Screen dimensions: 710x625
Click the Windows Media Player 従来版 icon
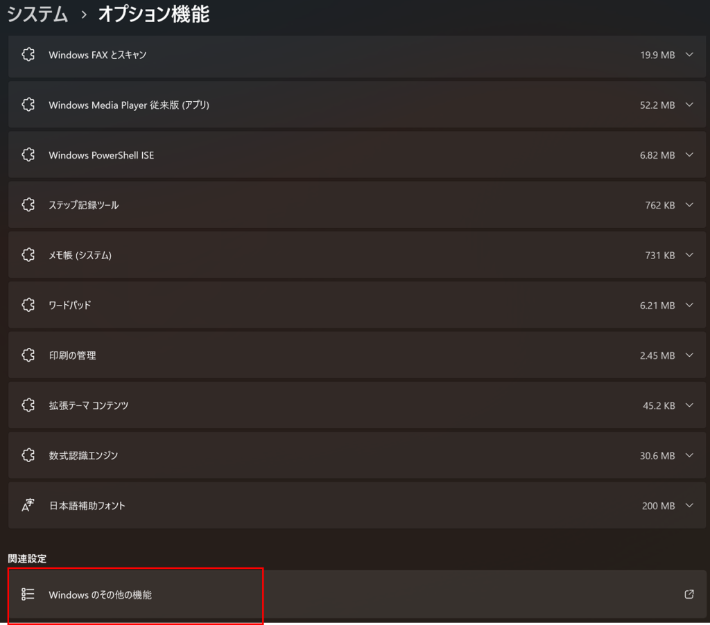point(28,105)
